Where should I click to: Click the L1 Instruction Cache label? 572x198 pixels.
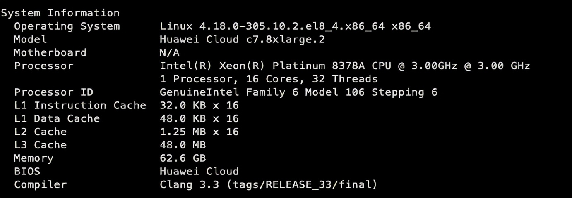[80, 106]
